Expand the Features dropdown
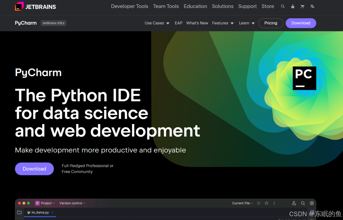 click(x=223, y=23)
